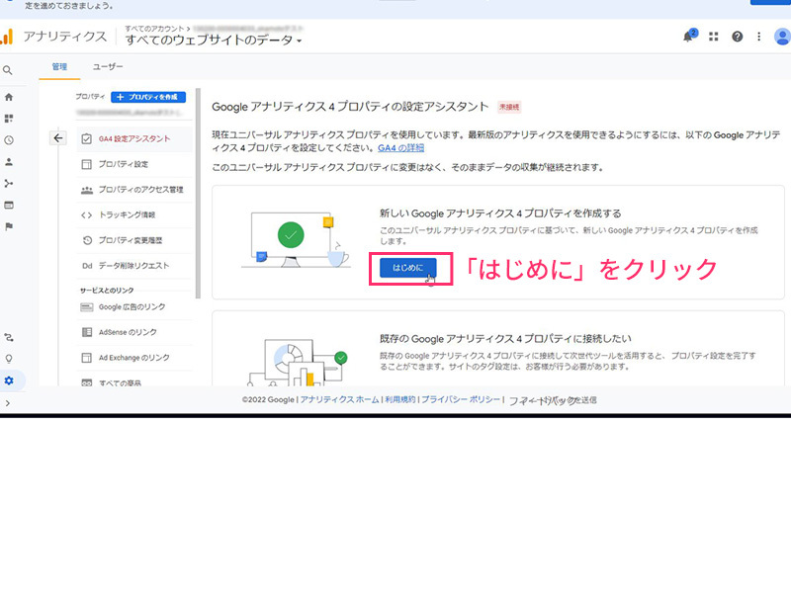
Task: Open the notifications bell
Action: 688,37
